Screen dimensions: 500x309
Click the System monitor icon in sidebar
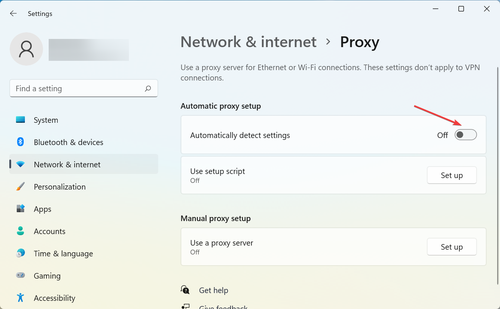[x=20, y=120]
